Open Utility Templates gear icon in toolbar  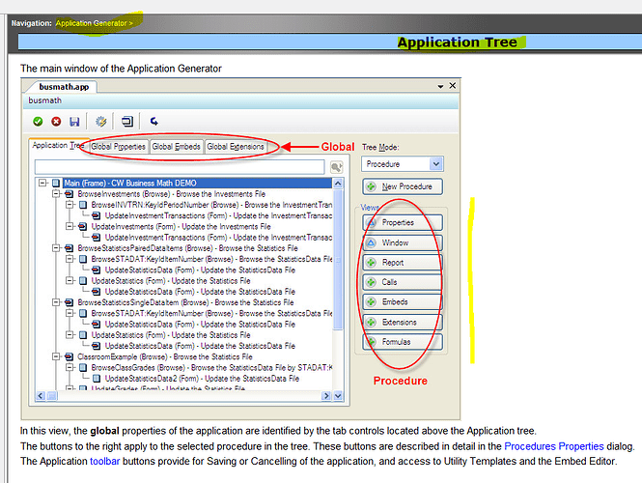pyautogui.click(x=100, y=122)
